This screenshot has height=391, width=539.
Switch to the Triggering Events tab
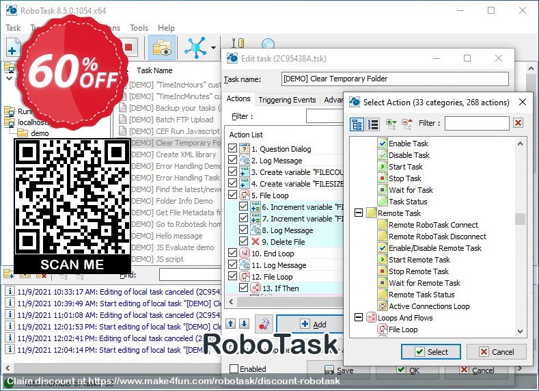coord(287,100)
